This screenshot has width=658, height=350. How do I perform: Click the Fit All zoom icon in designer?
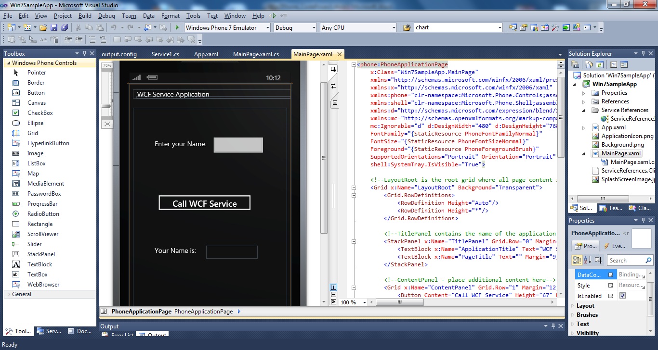tap(107, 124)
